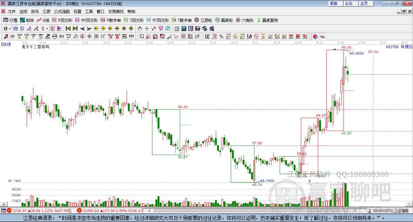Open the 工具 menu

(x=89, y=12)
